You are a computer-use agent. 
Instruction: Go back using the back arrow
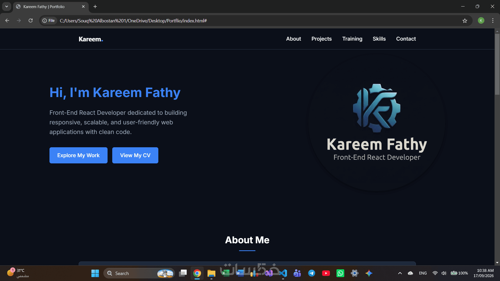[x=7, y=21]
